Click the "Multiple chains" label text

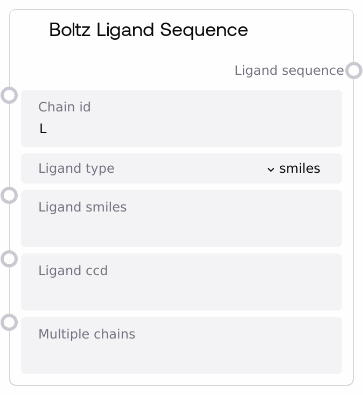(87, 334)
